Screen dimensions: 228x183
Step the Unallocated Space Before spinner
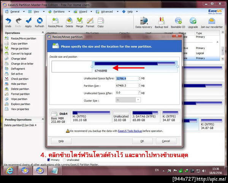point(139,78)
